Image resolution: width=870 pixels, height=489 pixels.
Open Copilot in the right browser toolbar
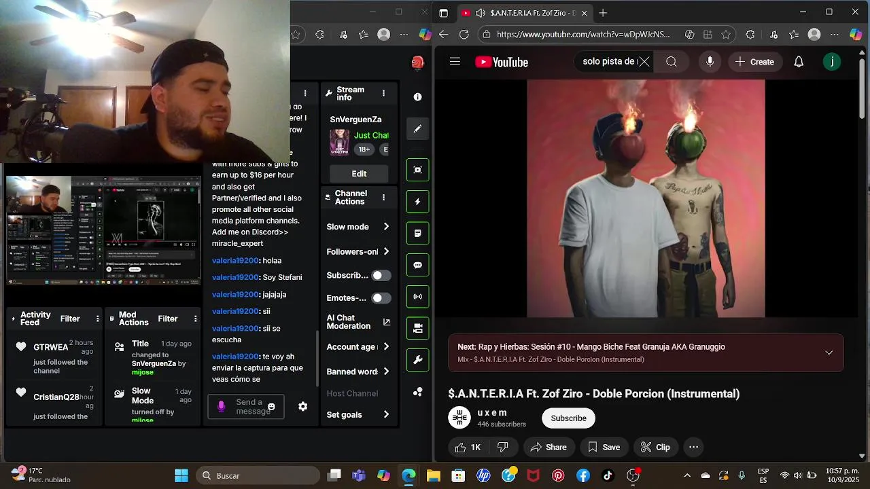tap(856, 34)
